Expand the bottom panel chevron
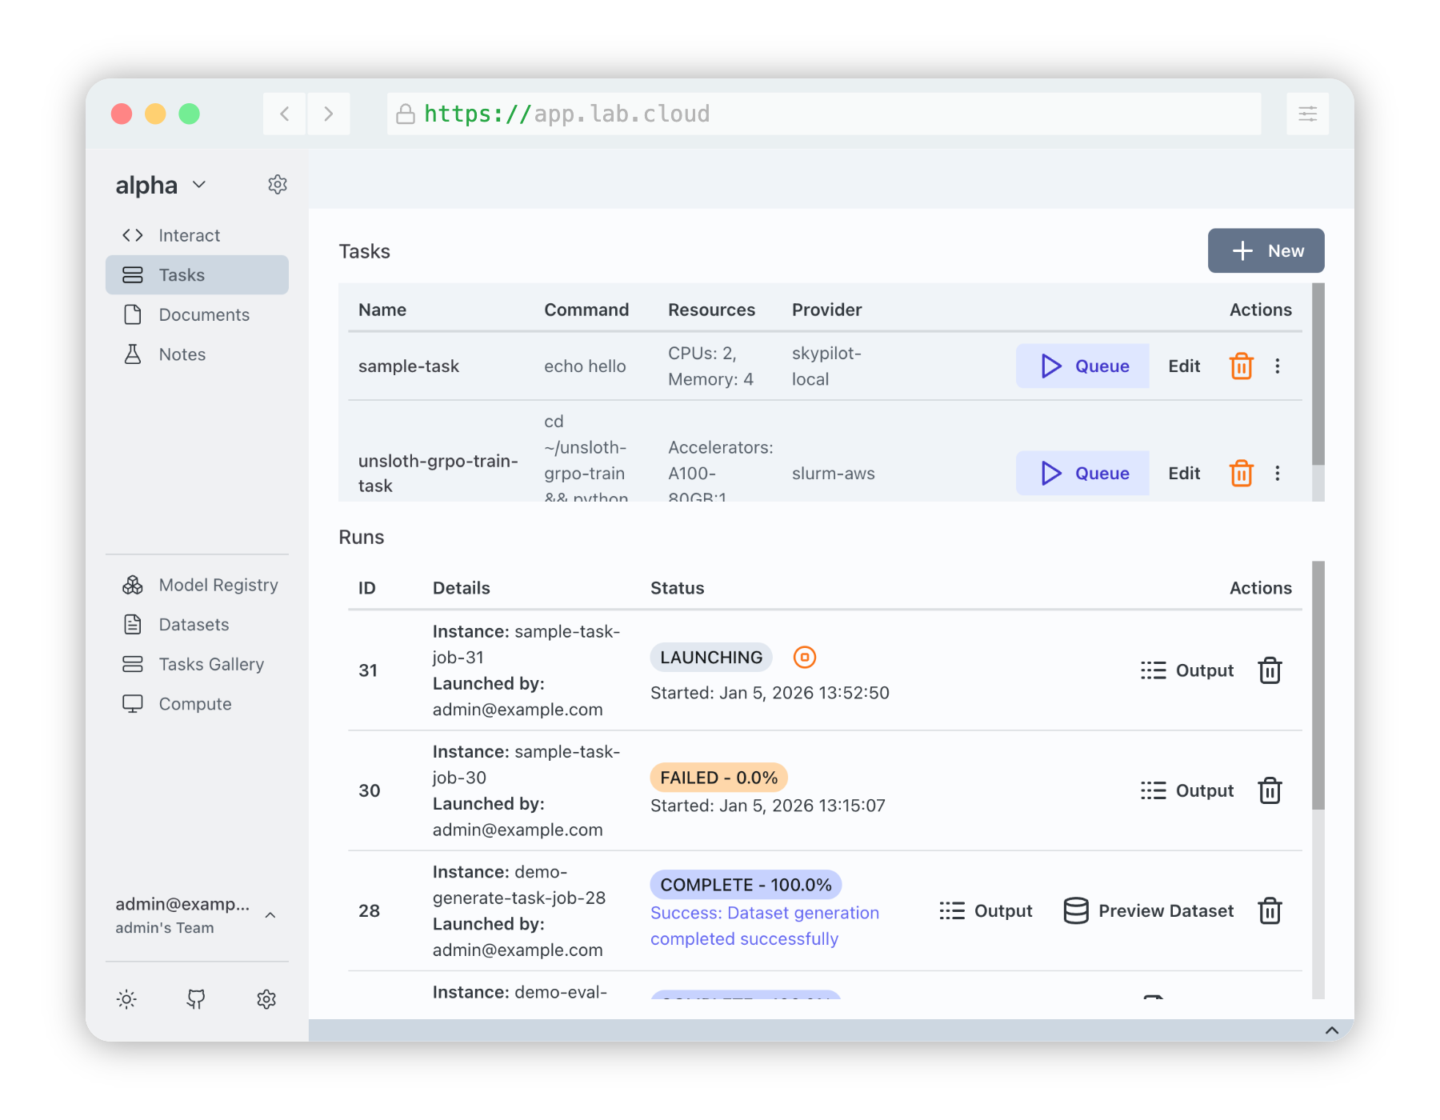 [x=1331, y=1030]
